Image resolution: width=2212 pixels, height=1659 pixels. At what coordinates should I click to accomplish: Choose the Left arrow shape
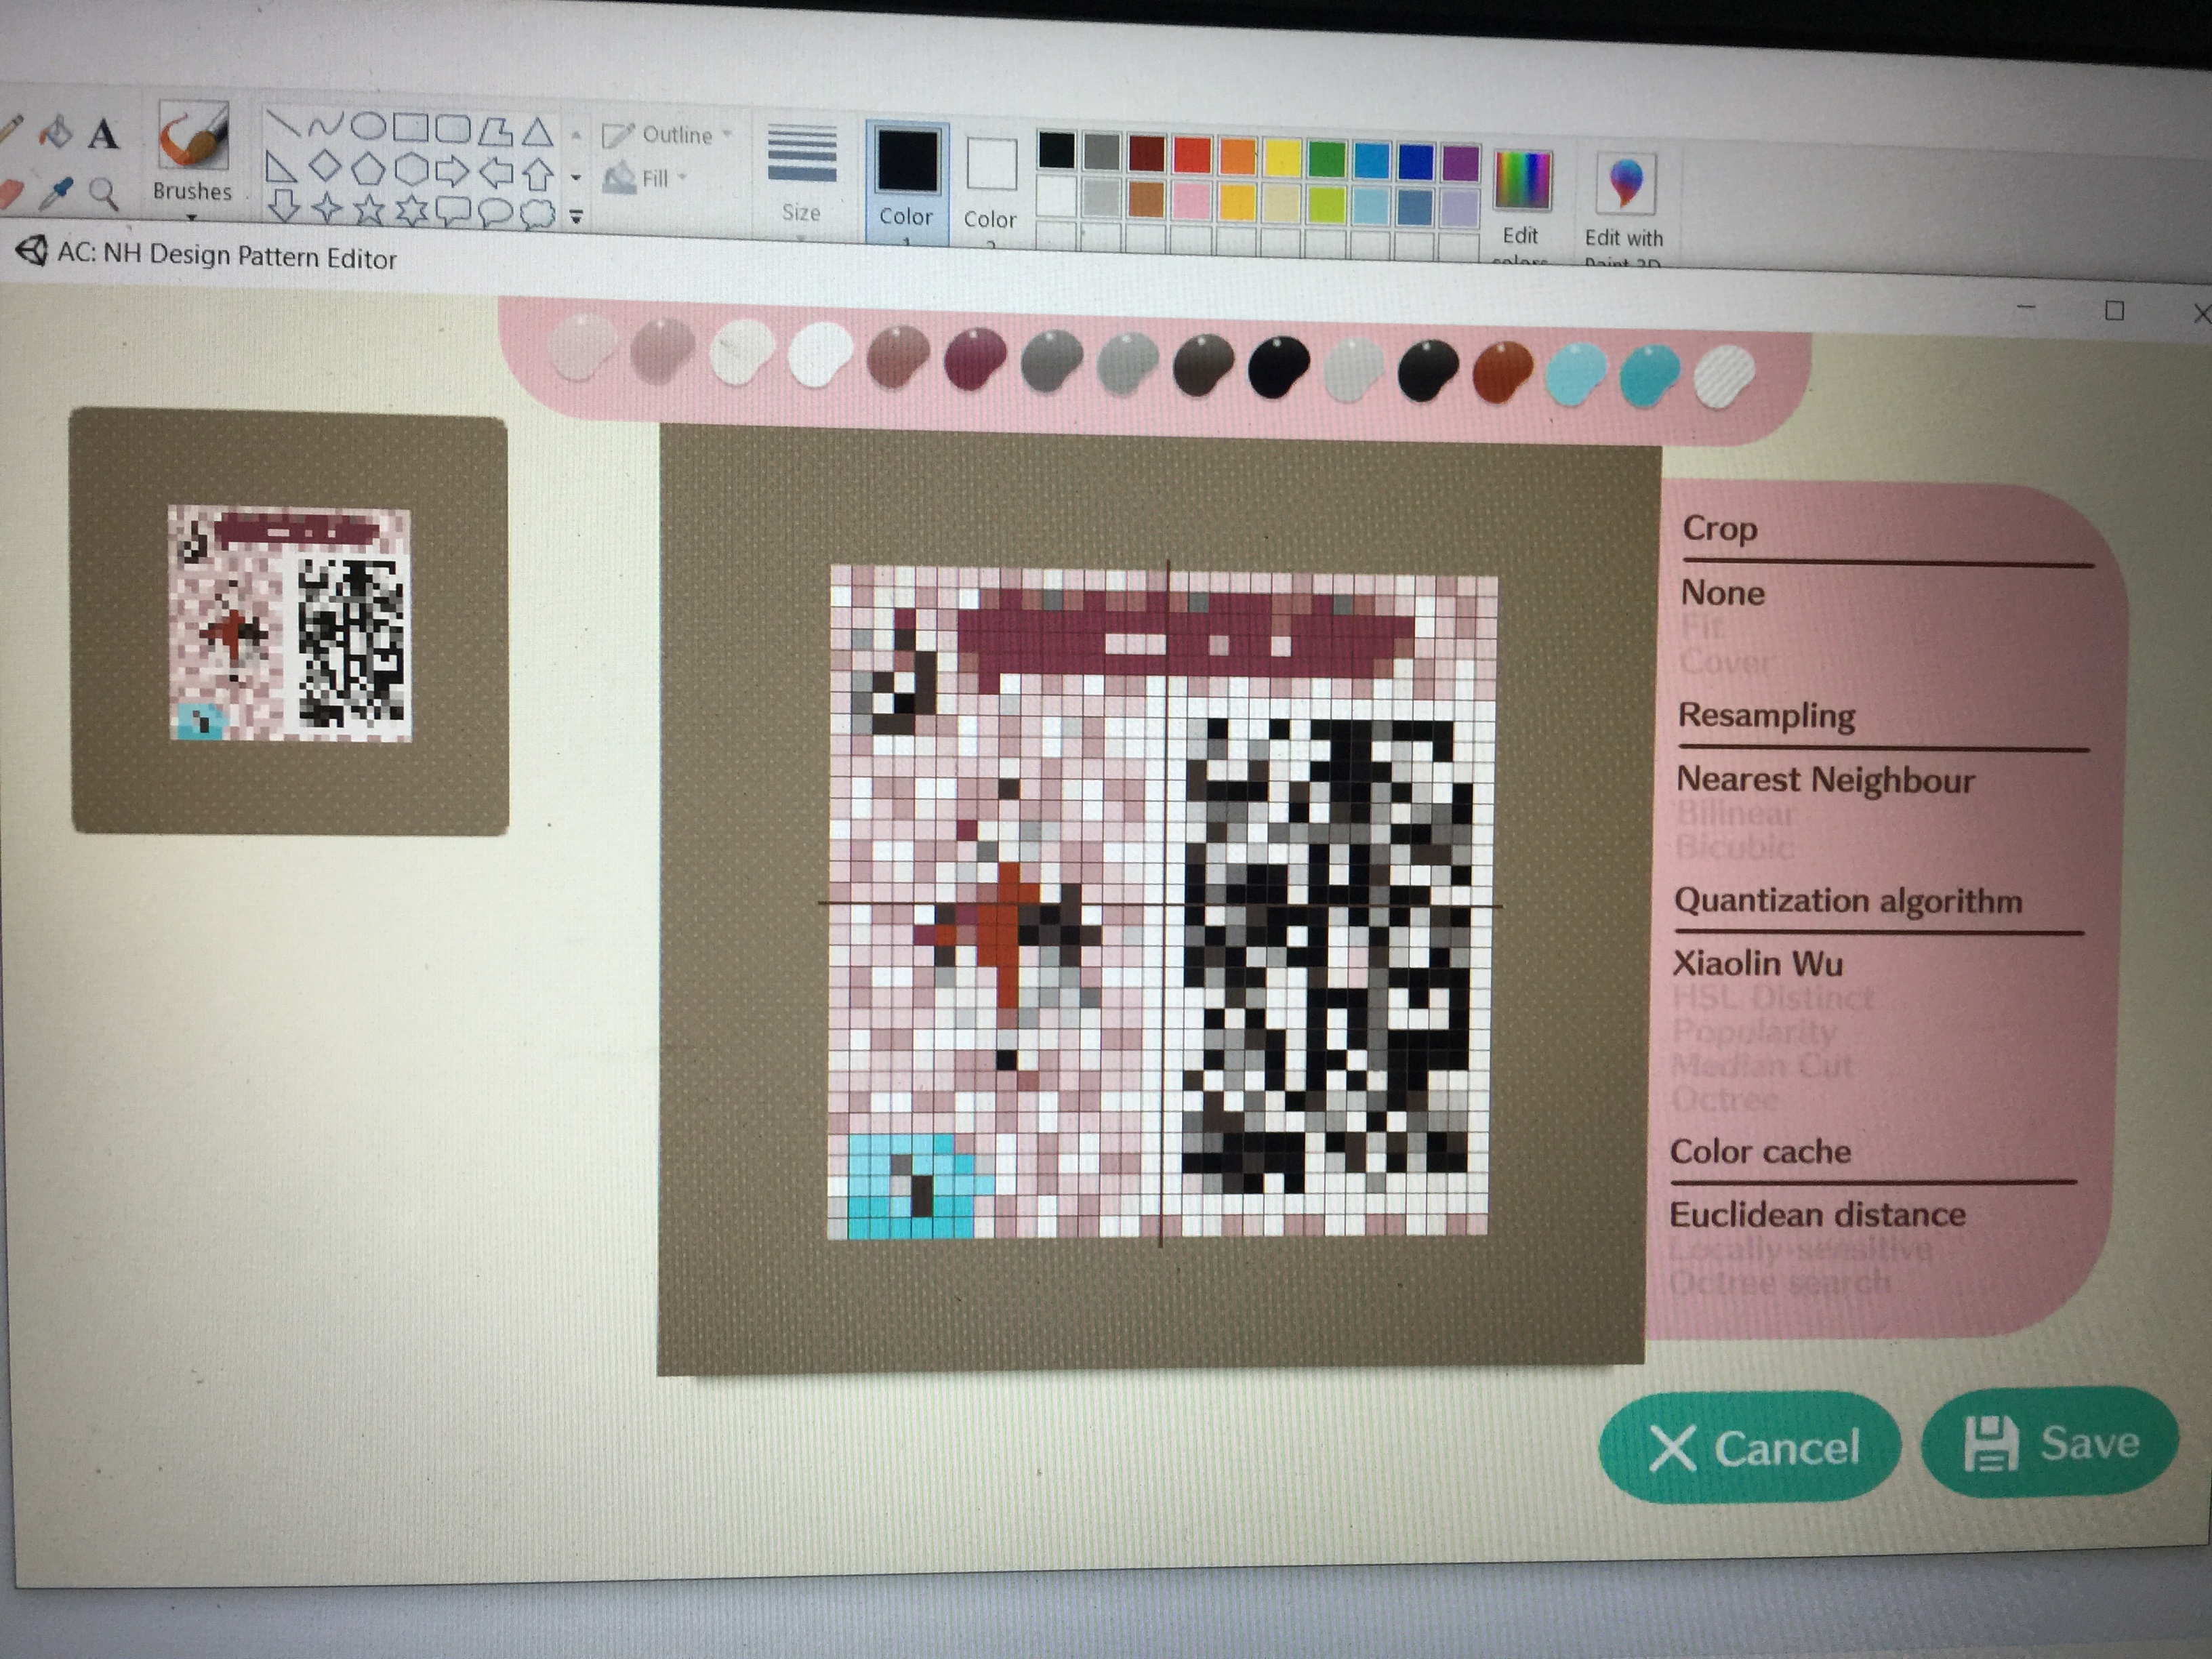496,172
